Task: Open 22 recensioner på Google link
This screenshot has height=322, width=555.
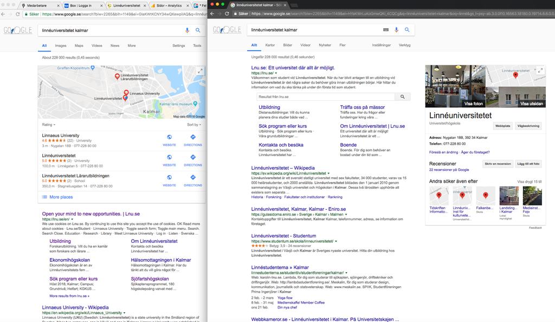Action: pos(449,170)
